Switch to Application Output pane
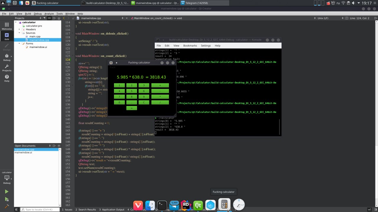The height and width of the screenshot is (212, 378). [112, 209]
